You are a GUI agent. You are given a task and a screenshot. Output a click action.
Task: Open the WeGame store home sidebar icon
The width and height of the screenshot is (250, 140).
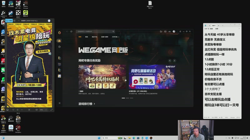pyautogui.click(x=59, y=41)
